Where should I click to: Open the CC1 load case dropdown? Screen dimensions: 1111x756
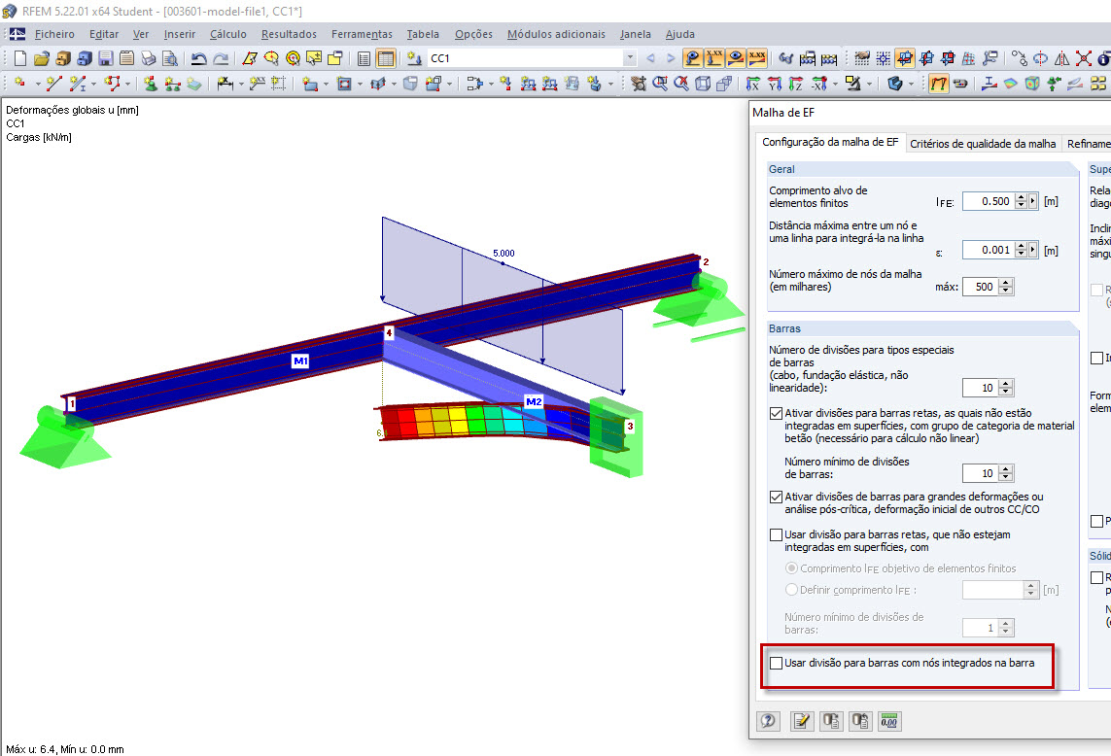tap(629, 58)
